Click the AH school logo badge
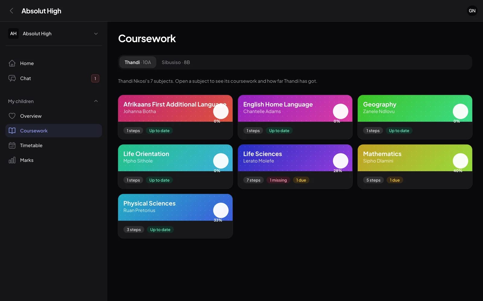 point(13,33)
